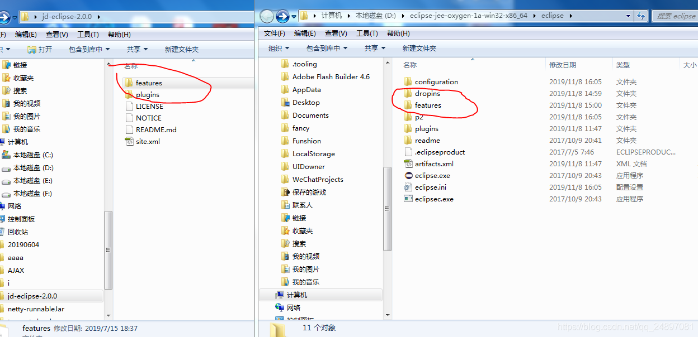The width and height of the screenshot is (698, 337).
Task: Select 20190604 folder in left tree
Action: tap(23, 245)
